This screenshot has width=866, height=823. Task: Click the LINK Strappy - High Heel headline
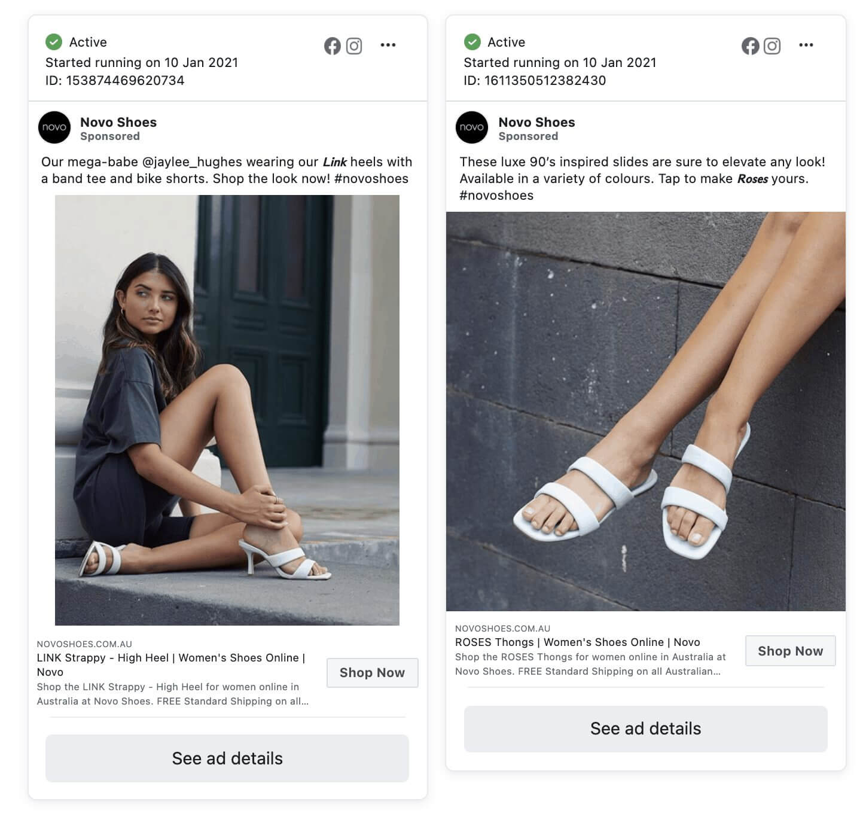tap(170, 658)
